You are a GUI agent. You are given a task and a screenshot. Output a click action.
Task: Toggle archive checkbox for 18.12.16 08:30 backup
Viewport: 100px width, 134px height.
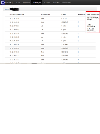[x=79, y=22]
